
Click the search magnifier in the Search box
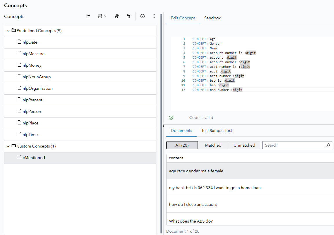[328, 145]
